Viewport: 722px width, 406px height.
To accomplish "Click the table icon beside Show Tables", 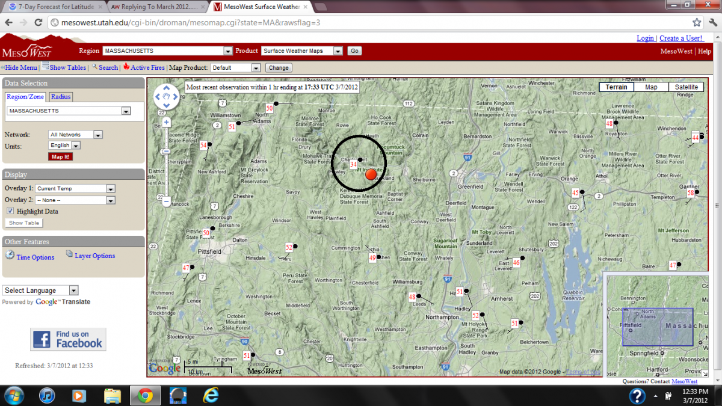I will (x=46, y=67).
